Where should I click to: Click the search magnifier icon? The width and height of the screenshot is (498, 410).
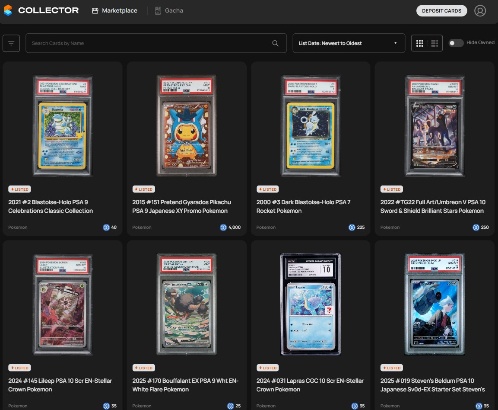click(x=275, y=43)
